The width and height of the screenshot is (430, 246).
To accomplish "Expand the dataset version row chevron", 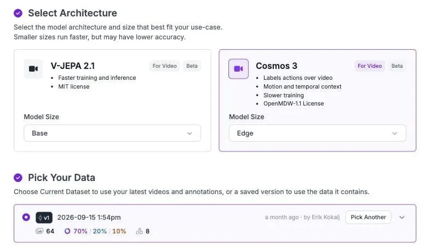I will tap(402, 218).
